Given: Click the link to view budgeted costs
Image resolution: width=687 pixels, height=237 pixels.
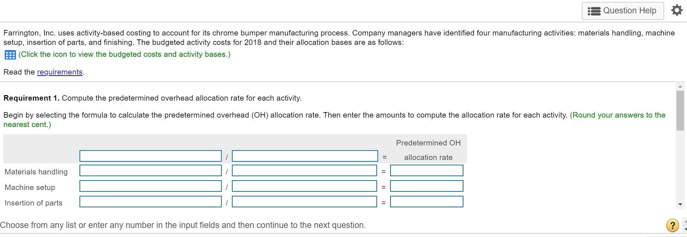Looking at the screenshot, I should click(x=124, y=55).
